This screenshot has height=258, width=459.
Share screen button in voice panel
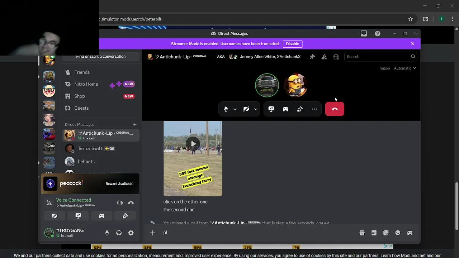(78, 216)
